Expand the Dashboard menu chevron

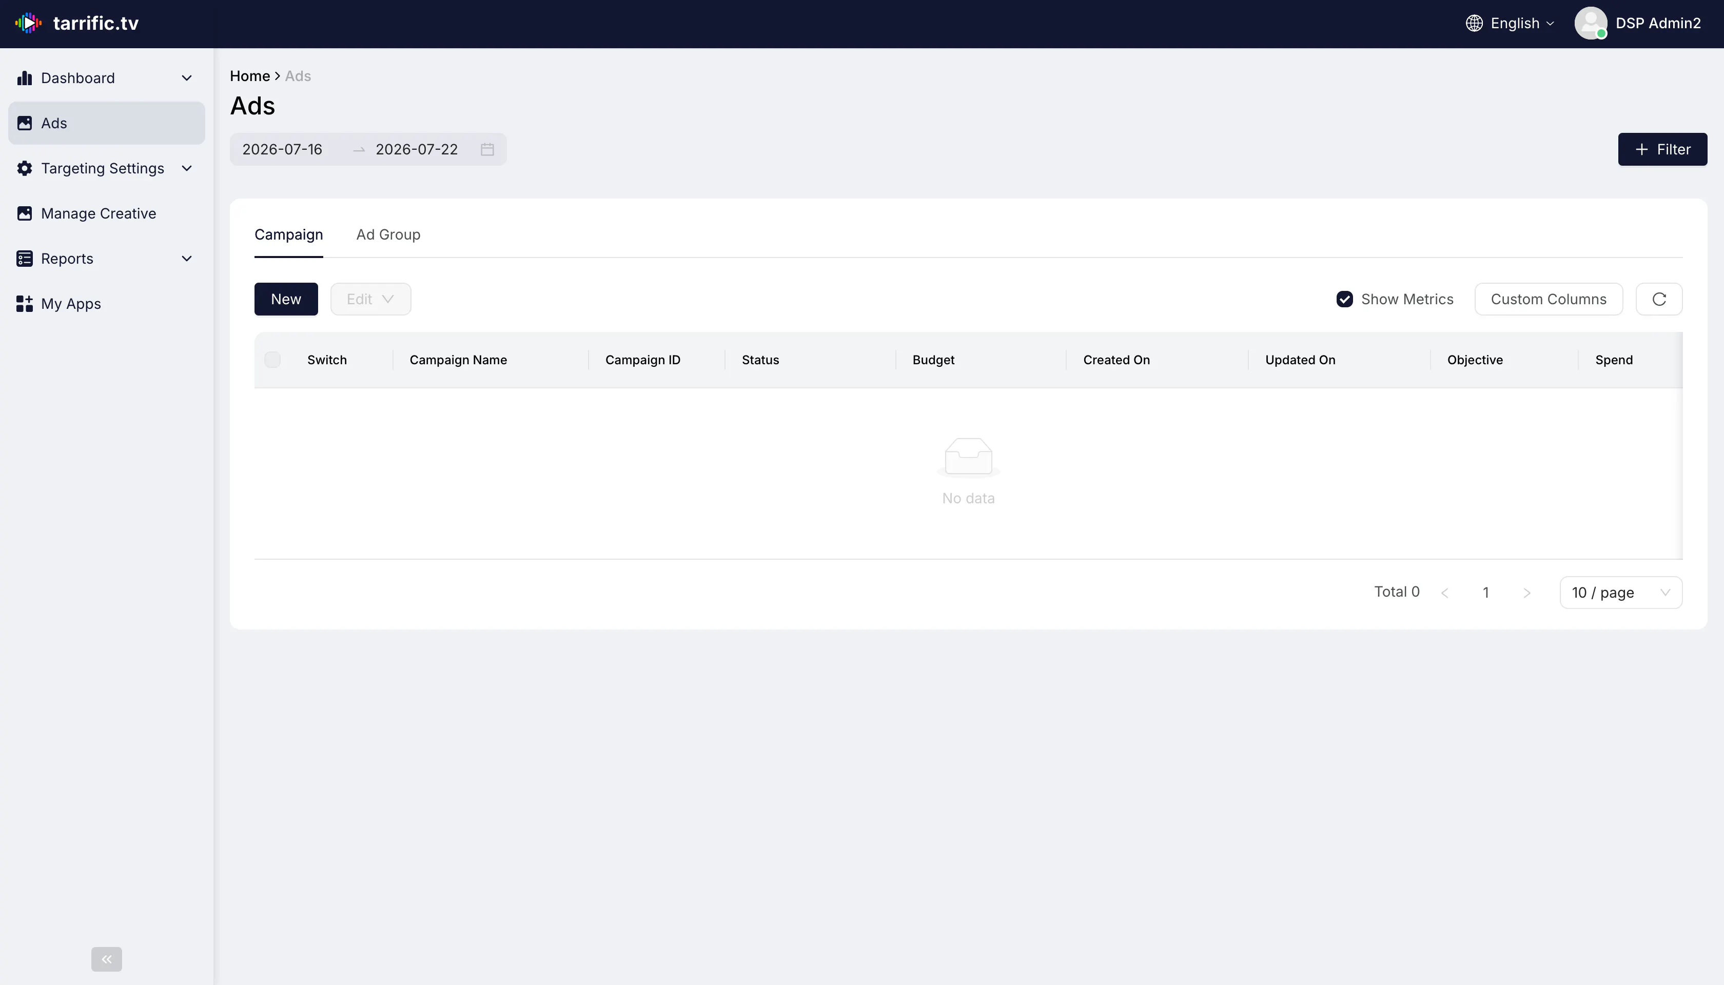(x=187, y=78)
